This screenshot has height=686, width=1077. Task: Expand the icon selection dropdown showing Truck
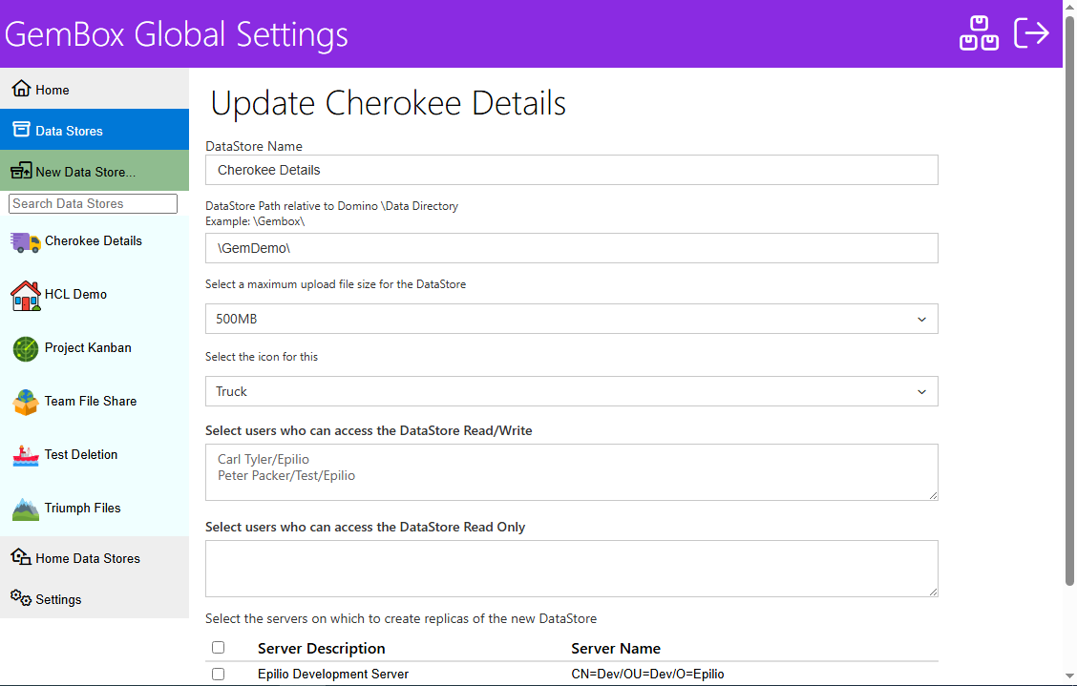click(571, 391)
